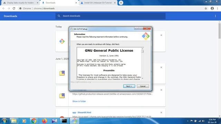Open Chrome three-dot menu
Viewport: 221px width, 124px height.
point(218,8)
